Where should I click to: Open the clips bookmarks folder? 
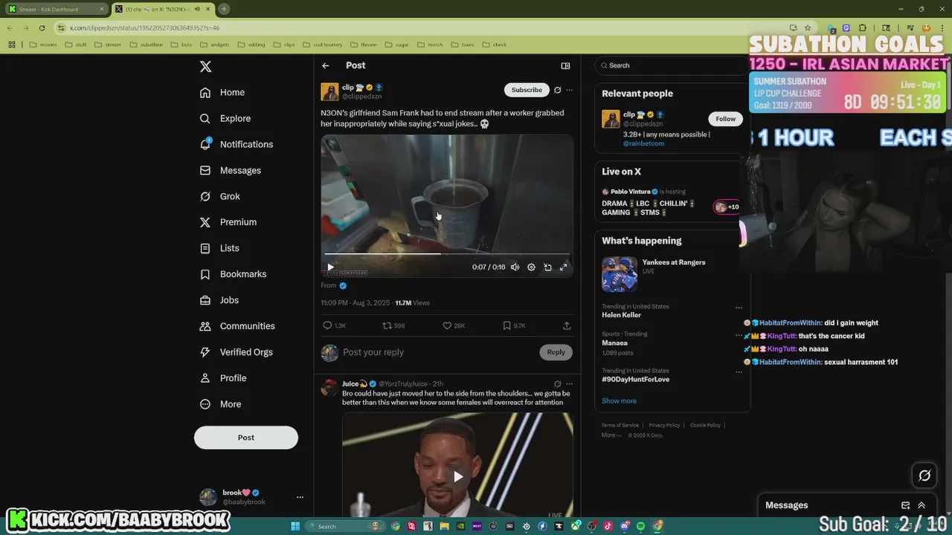[284, 45]
